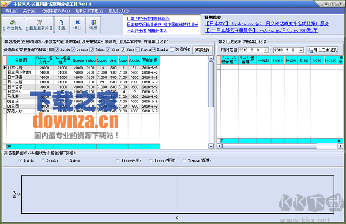The width and height of the screenshot is (346, 224).
Task: Open the Visit 牛犊八八 menu
Action: point(56,11)
